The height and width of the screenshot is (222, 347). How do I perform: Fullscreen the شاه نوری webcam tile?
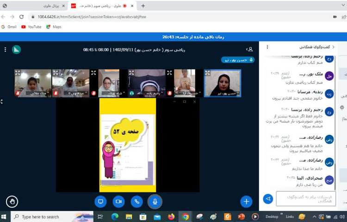pos(93,73)
